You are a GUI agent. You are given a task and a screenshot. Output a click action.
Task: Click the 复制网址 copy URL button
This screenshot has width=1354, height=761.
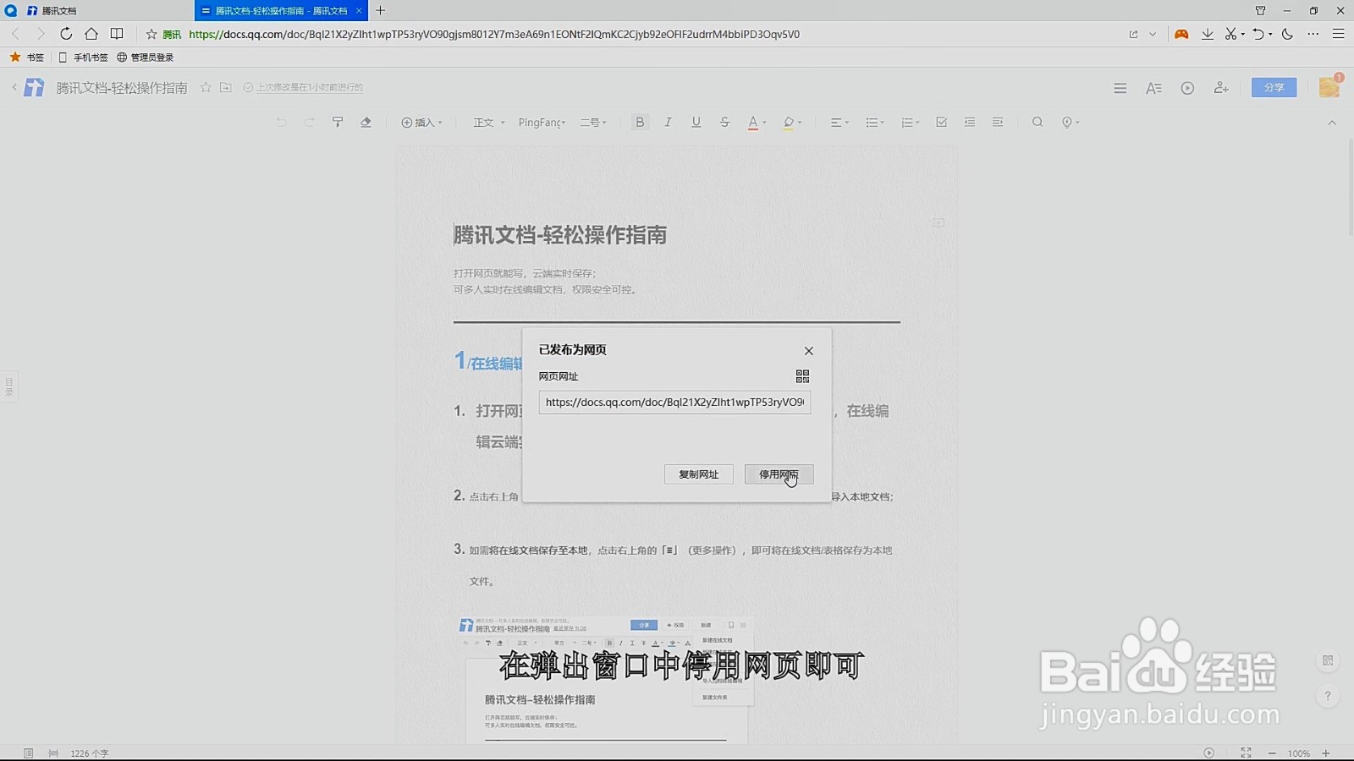coord(698,474)
